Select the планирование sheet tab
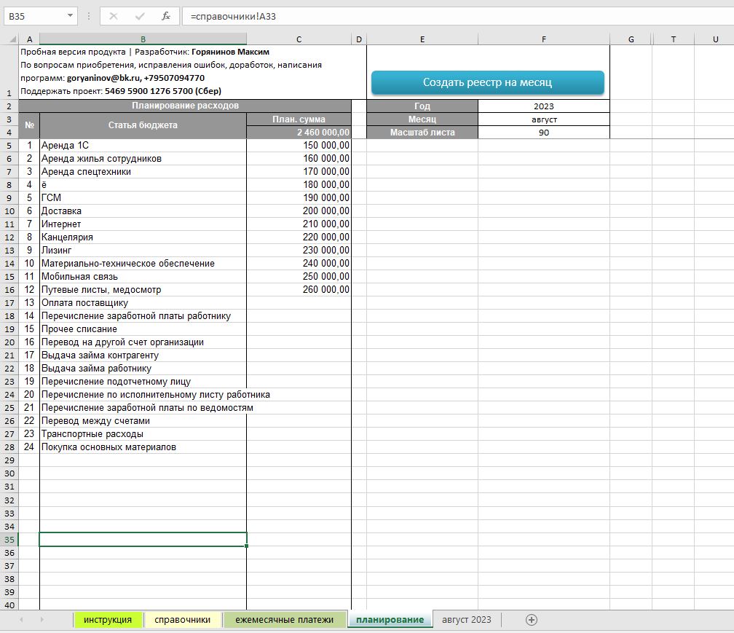The height and width of the screenshot is (633, 734). pyautogui.click(x=390, y=620)
